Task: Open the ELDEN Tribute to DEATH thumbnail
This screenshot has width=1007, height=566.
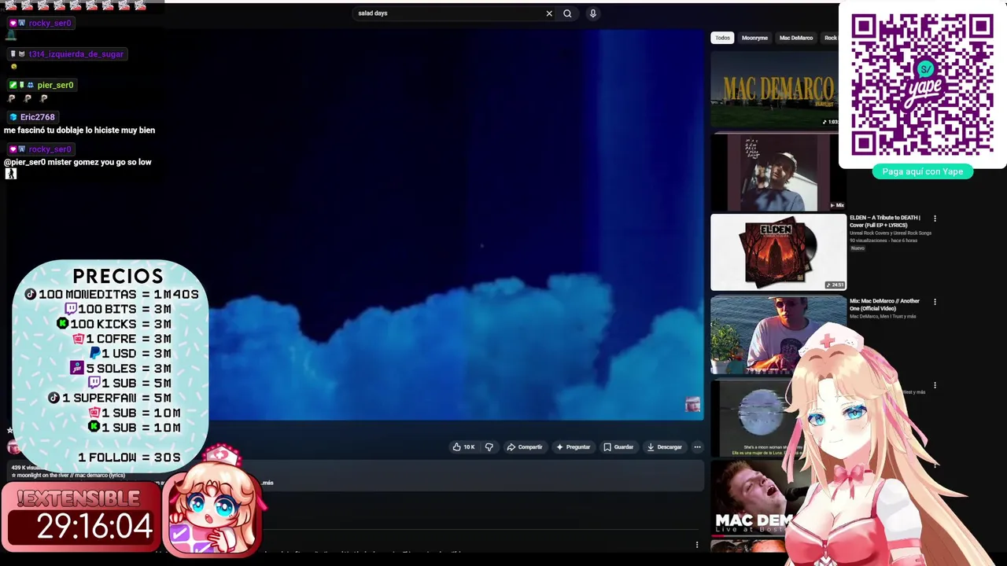Action: [778, 252]
